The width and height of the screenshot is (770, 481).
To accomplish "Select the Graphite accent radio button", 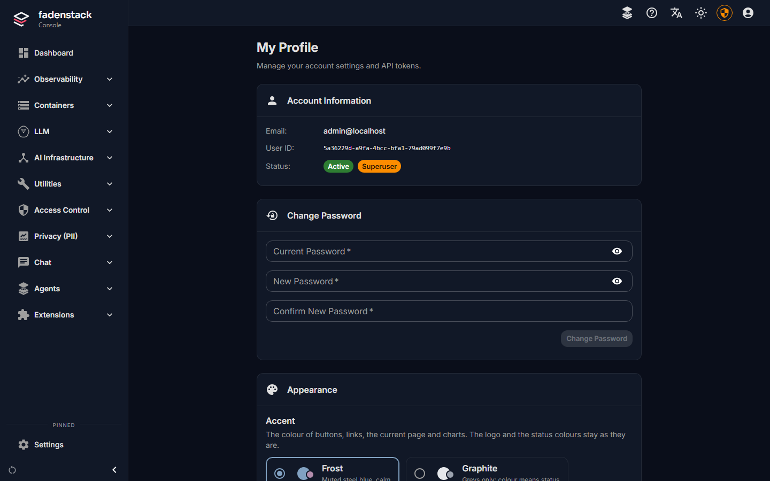I will (x=420, y=474).
